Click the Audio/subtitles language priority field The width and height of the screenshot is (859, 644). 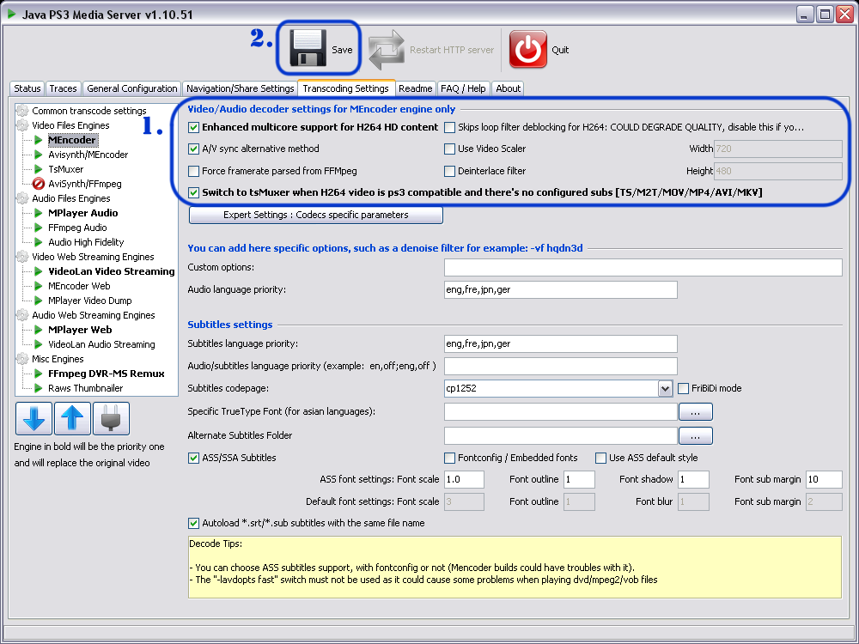click(560, 367)
